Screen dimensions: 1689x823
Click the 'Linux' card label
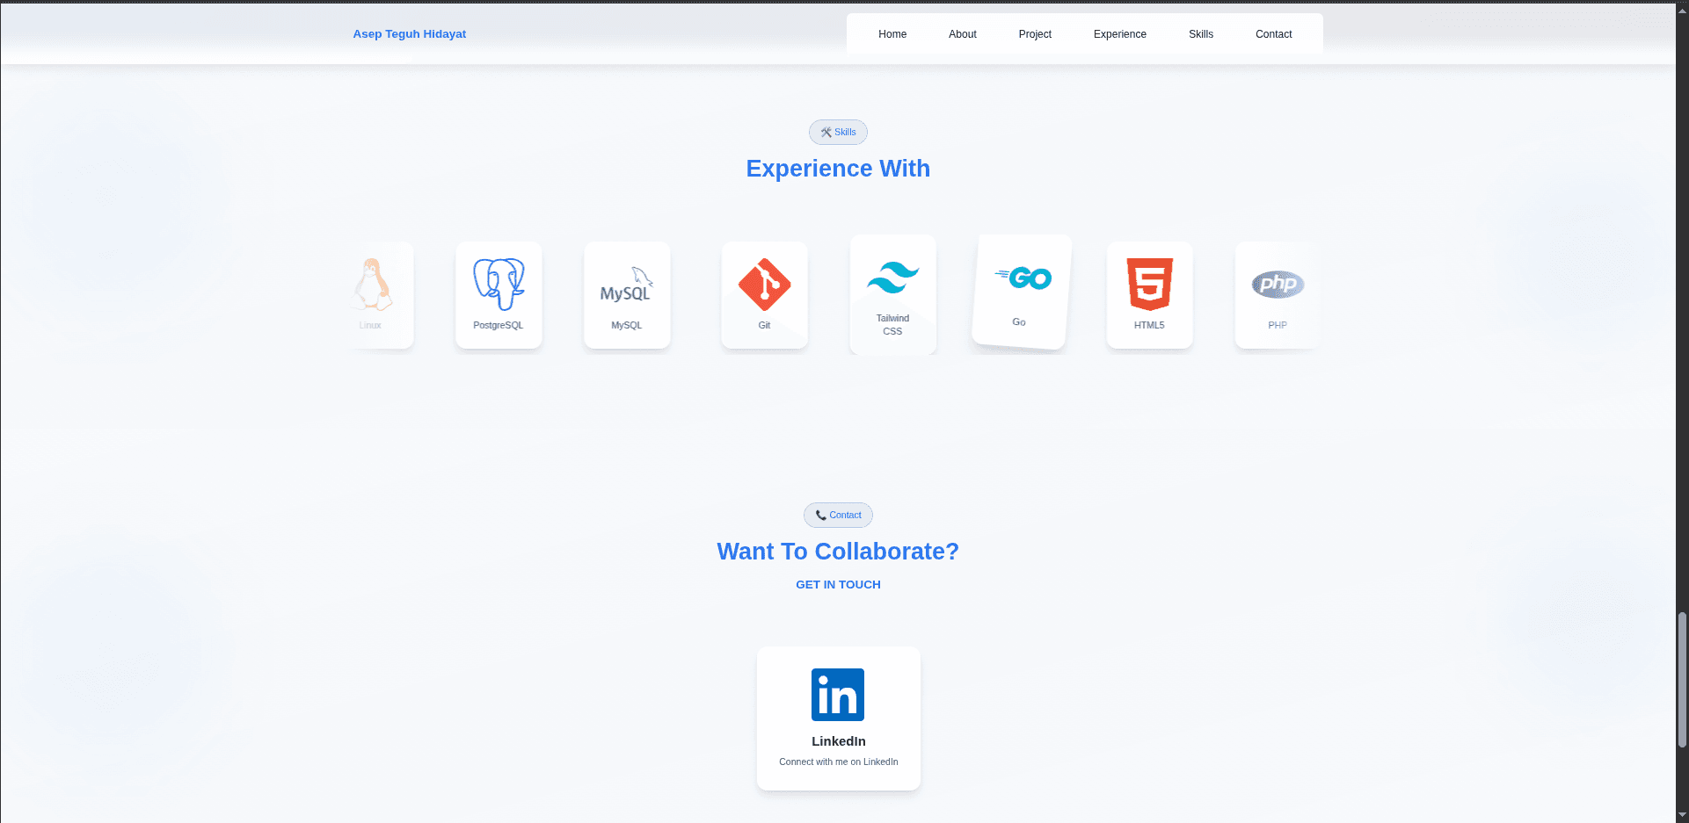coord(370,326)
